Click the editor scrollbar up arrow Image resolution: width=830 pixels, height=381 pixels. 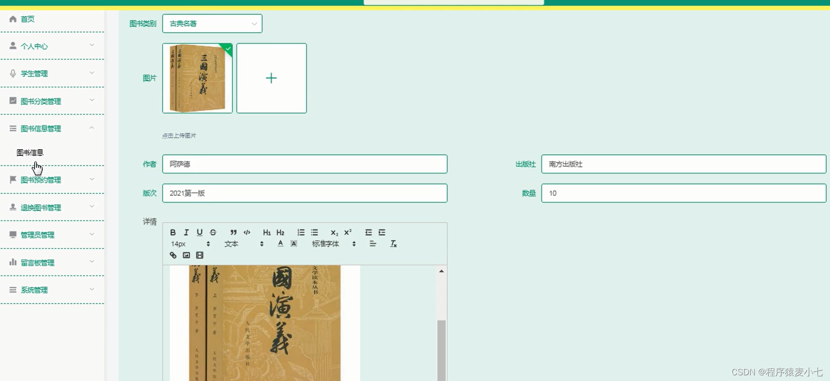click(442, 271)
